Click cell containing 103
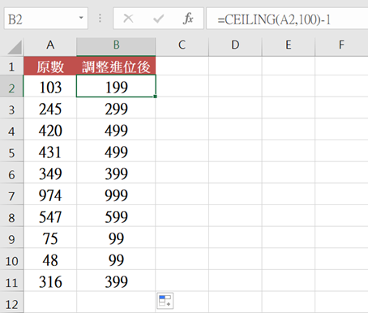The image size is (368, 313). [50, 87]
